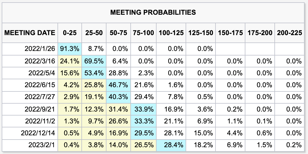The height and width of the screenshot is (154, 308).
Task: Select the 2022/12/14 meeting date cell
Action: (x=40, y=133)
